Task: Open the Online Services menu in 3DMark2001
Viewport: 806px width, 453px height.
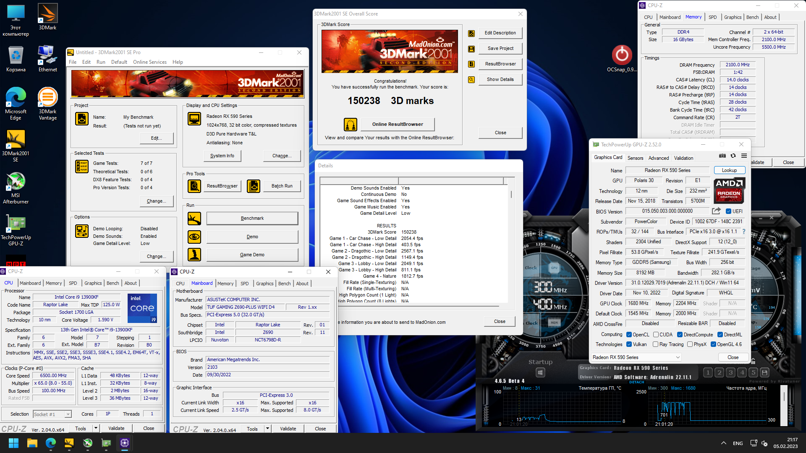Action: [x=150, y=62]
